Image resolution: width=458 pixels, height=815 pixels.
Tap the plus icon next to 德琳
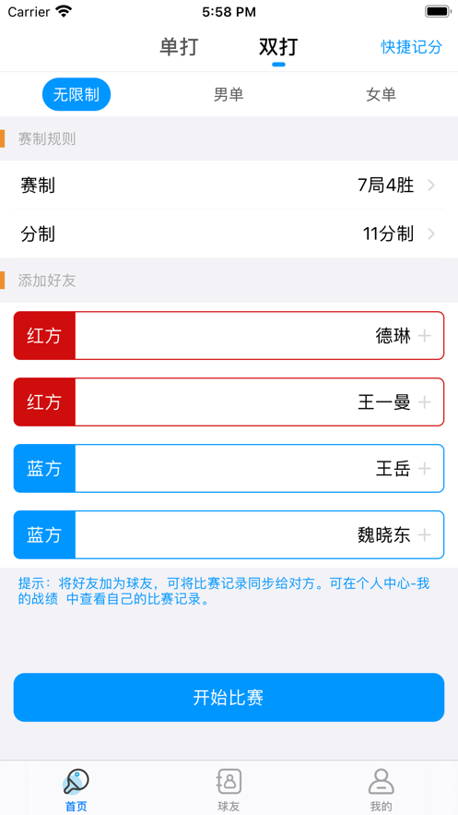[x=425, y=336]
